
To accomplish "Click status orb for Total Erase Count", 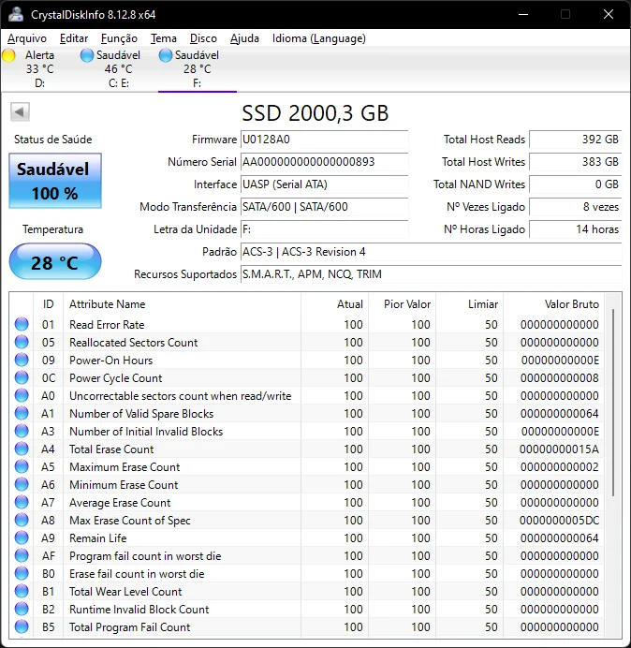I will point(22,449).
